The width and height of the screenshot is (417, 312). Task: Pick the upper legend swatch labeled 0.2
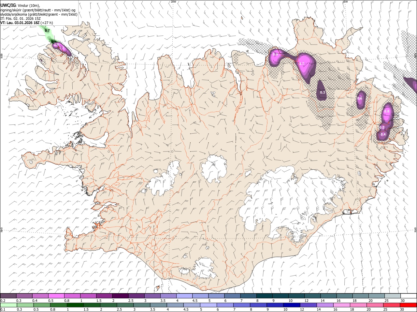point(8,296)
